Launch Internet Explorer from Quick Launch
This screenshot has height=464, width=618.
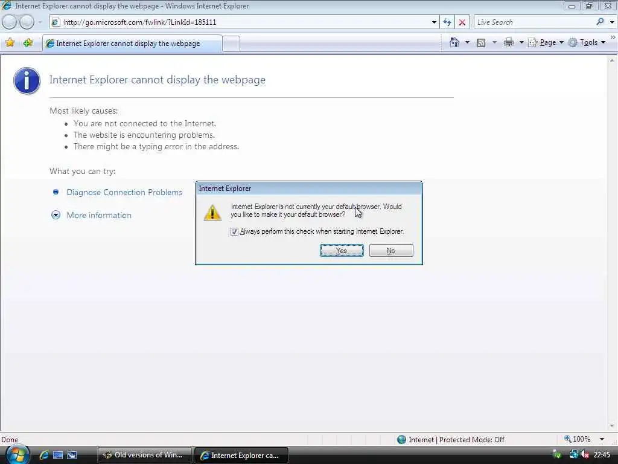click(43, 455)
